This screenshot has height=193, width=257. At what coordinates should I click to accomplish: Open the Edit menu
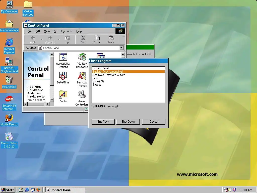(38, 31)
